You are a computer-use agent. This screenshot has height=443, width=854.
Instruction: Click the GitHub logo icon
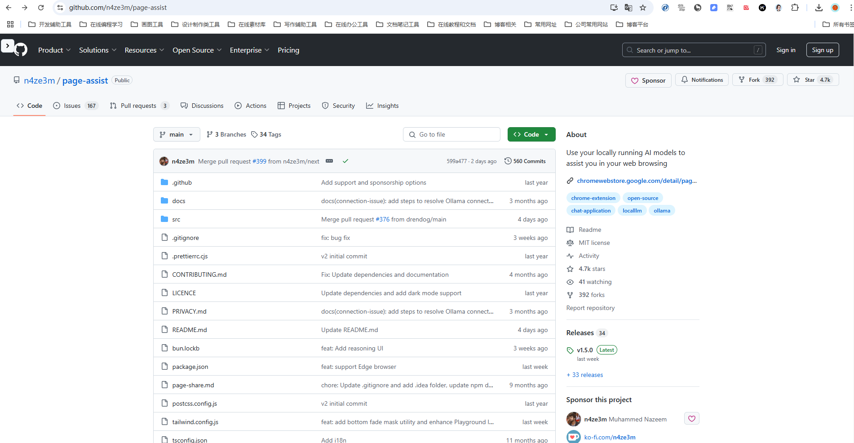[21, 50]
